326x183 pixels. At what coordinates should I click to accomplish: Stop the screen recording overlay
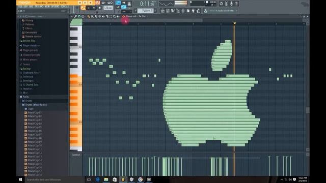[91, 3]
